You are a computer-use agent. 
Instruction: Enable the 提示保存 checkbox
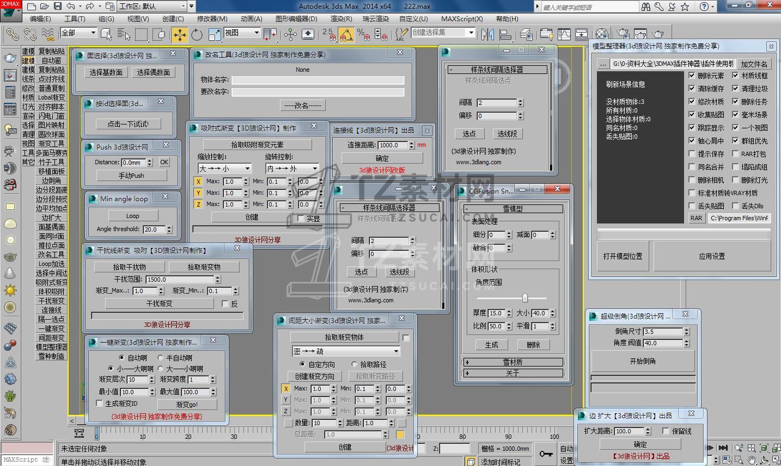click(692, 154)
